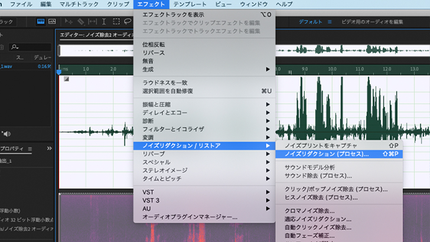The width and height of the screenshot is (430, 242).
Task: Expand the AU submenu
Action: (204, 208)
